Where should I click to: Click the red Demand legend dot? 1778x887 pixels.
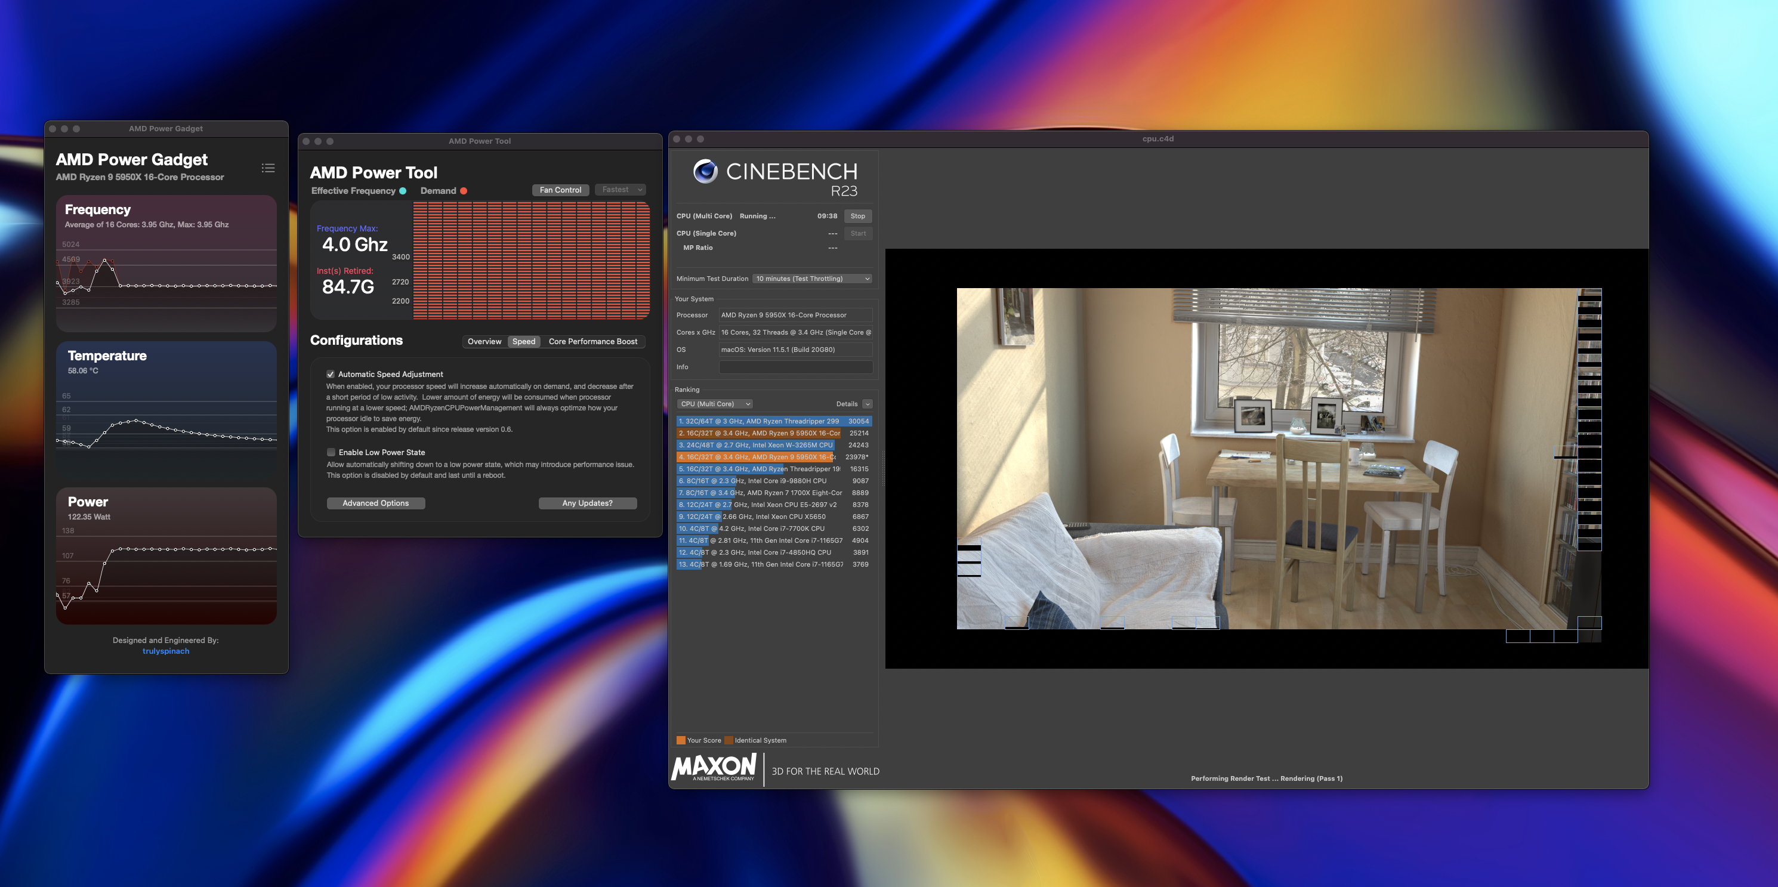coord(464,191)
